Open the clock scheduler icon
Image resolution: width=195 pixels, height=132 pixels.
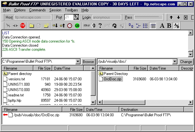pos(70,26)
